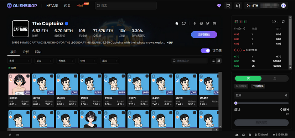Click the purple diamond rewards icon
This screenshot has width=295, height=138.
pyautogui.click(x=219, y=6)
